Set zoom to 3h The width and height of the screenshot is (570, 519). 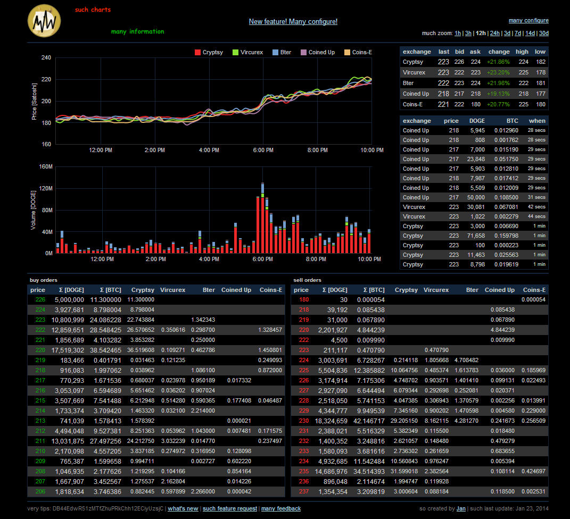[x=468, y=33]
